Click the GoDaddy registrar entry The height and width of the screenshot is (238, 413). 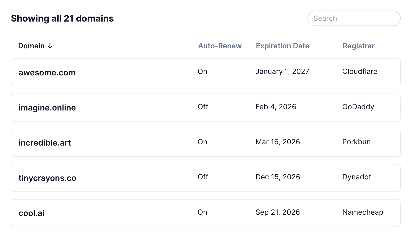358,107
